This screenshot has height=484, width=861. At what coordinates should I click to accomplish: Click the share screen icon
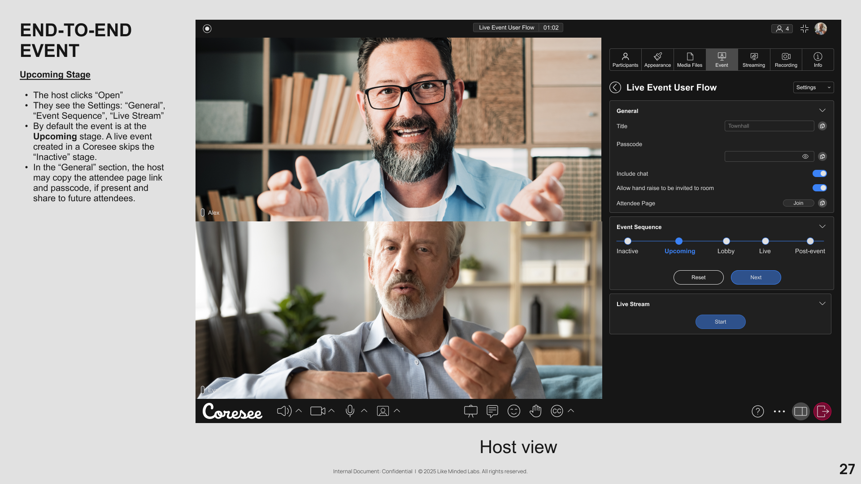[x=470, y=411]
